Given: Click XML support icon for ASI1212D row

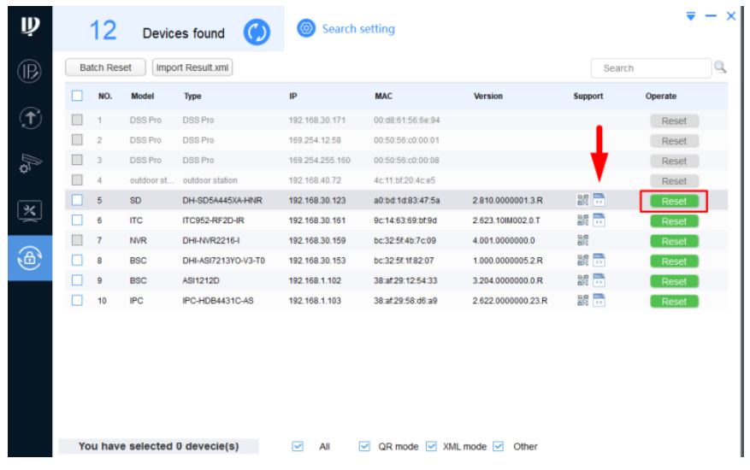Looking at the screenshot, I should 599,281.
